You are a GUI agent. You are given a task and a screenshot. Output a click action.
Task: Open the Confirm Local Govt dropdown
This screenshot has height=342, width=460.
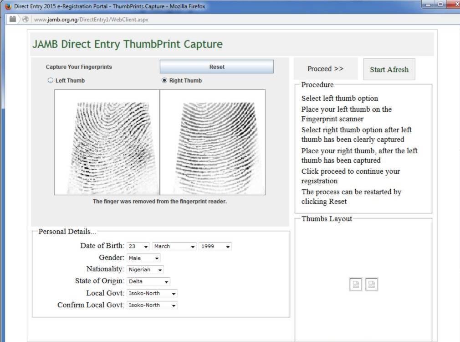pos(152,305)
